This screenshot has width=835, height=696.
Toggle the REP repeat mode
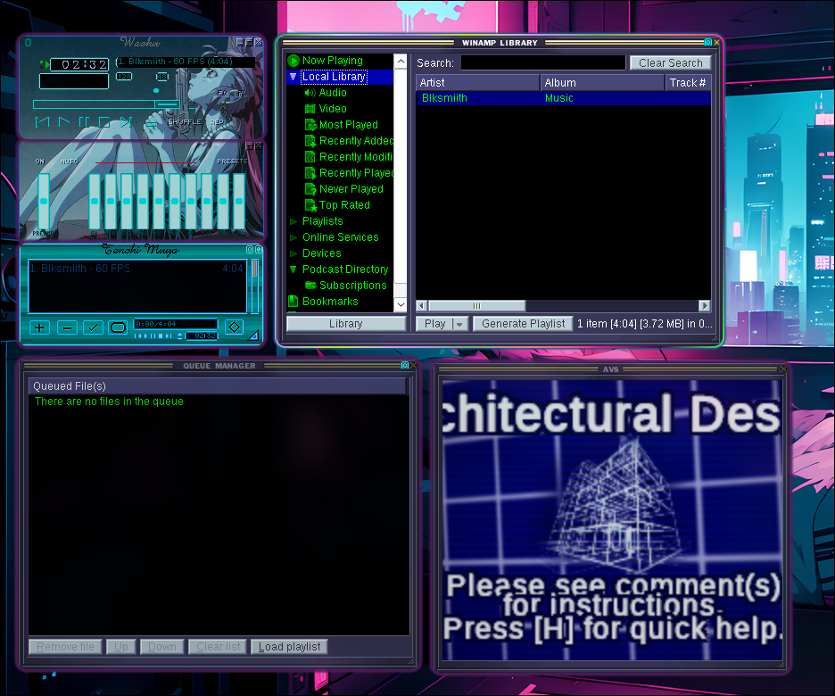pyautogui.click(x=217, y=122)
